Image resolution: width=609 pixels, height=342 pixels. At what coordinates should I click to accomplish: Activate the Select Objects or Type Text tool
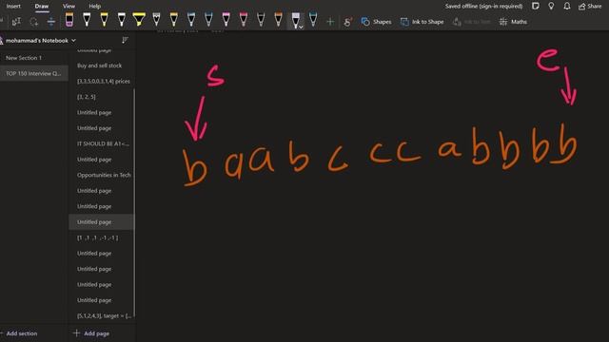pyautogui.click(x=16, y=22)
